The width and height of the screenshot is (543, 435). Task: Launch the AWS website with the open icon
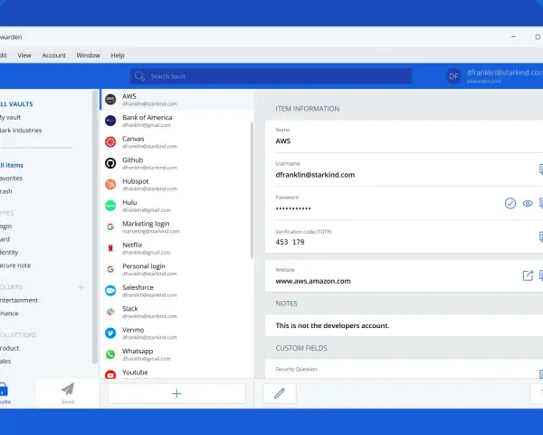[528, 275]
